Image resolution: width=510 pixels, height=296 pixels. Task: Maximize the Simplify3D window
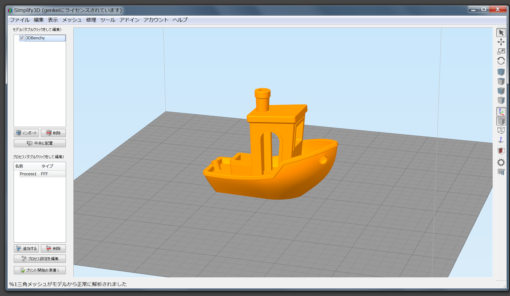coord(484,9)
